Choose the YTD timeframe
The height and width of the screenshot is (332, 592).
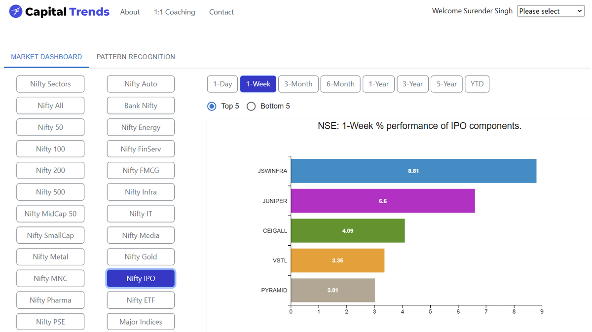coord(477,84)
